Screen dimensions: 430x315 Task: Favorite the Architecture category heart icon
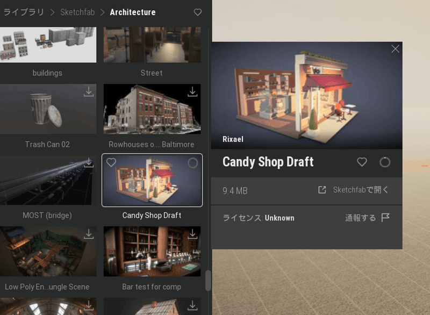[x=197, y=12]
